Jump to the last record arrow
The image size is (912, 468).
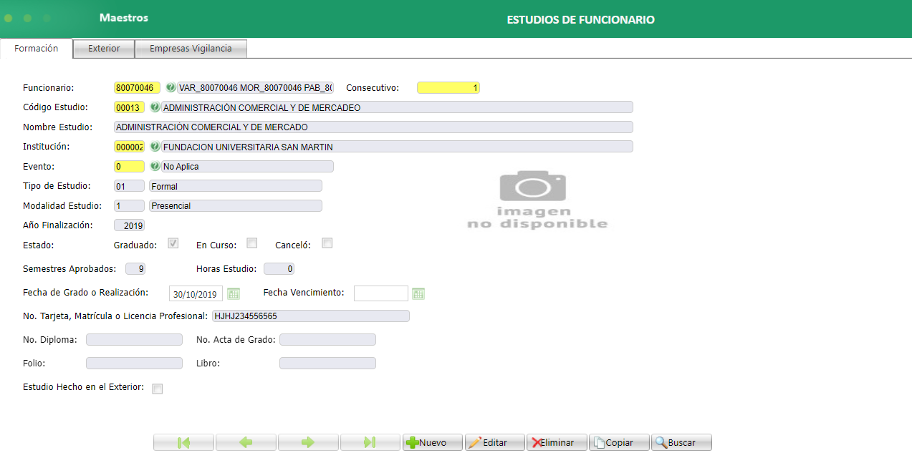(370, 442)
